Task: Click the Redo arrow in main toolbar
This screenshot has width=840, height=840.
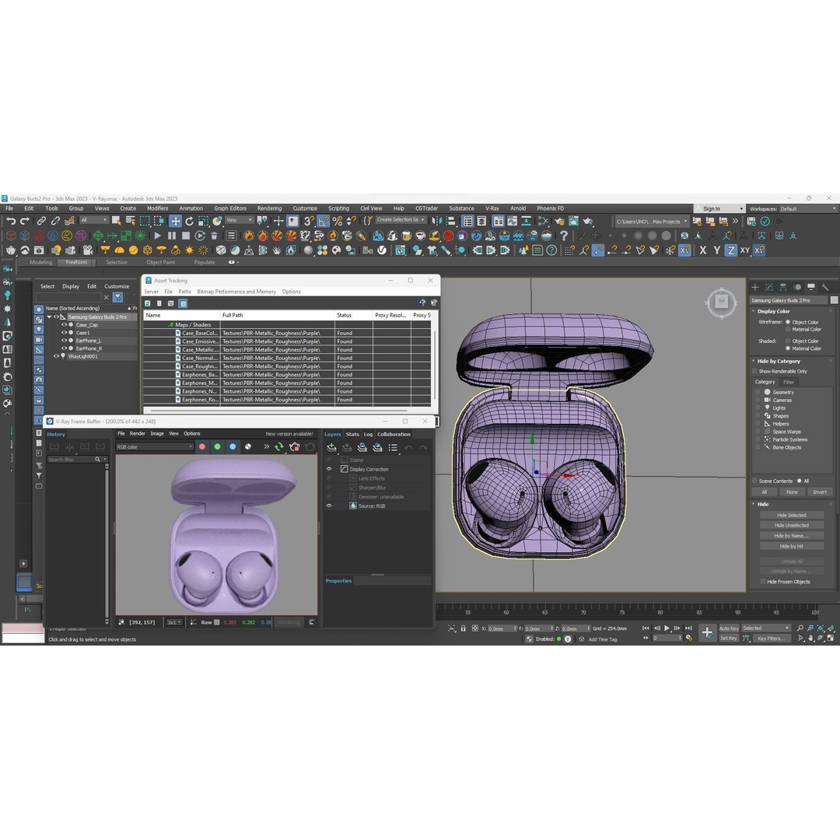Action: coord(25,221)
